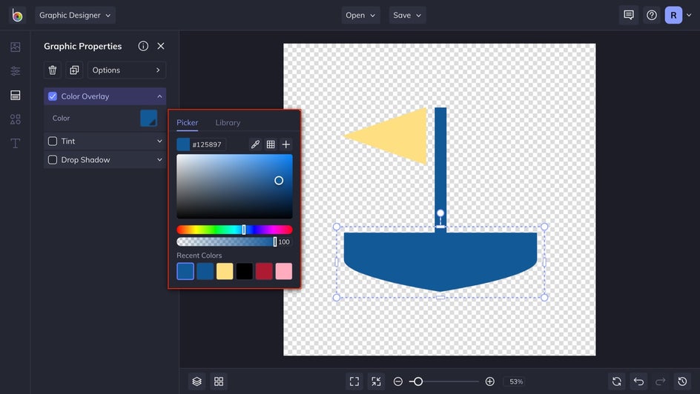The width and height of the screenshot is (700, 394).
Task: Open the history clock icon
Action: point(682,381)
